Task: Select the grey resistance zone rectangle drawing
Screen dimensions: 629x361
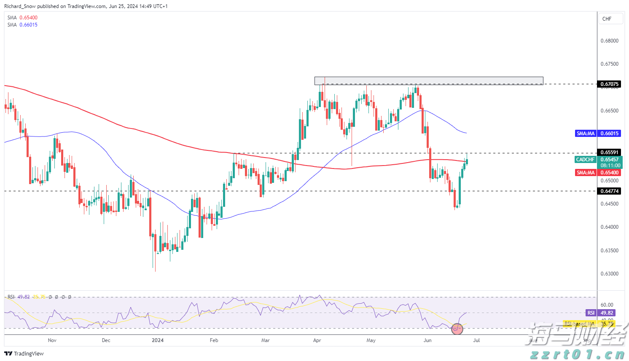Action: pos(429,81)
